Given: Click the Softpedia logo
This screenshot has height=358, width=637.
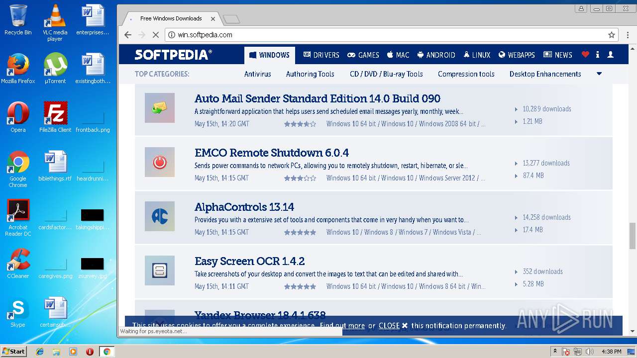Looking at the screenshot, I should click(173, 55).
